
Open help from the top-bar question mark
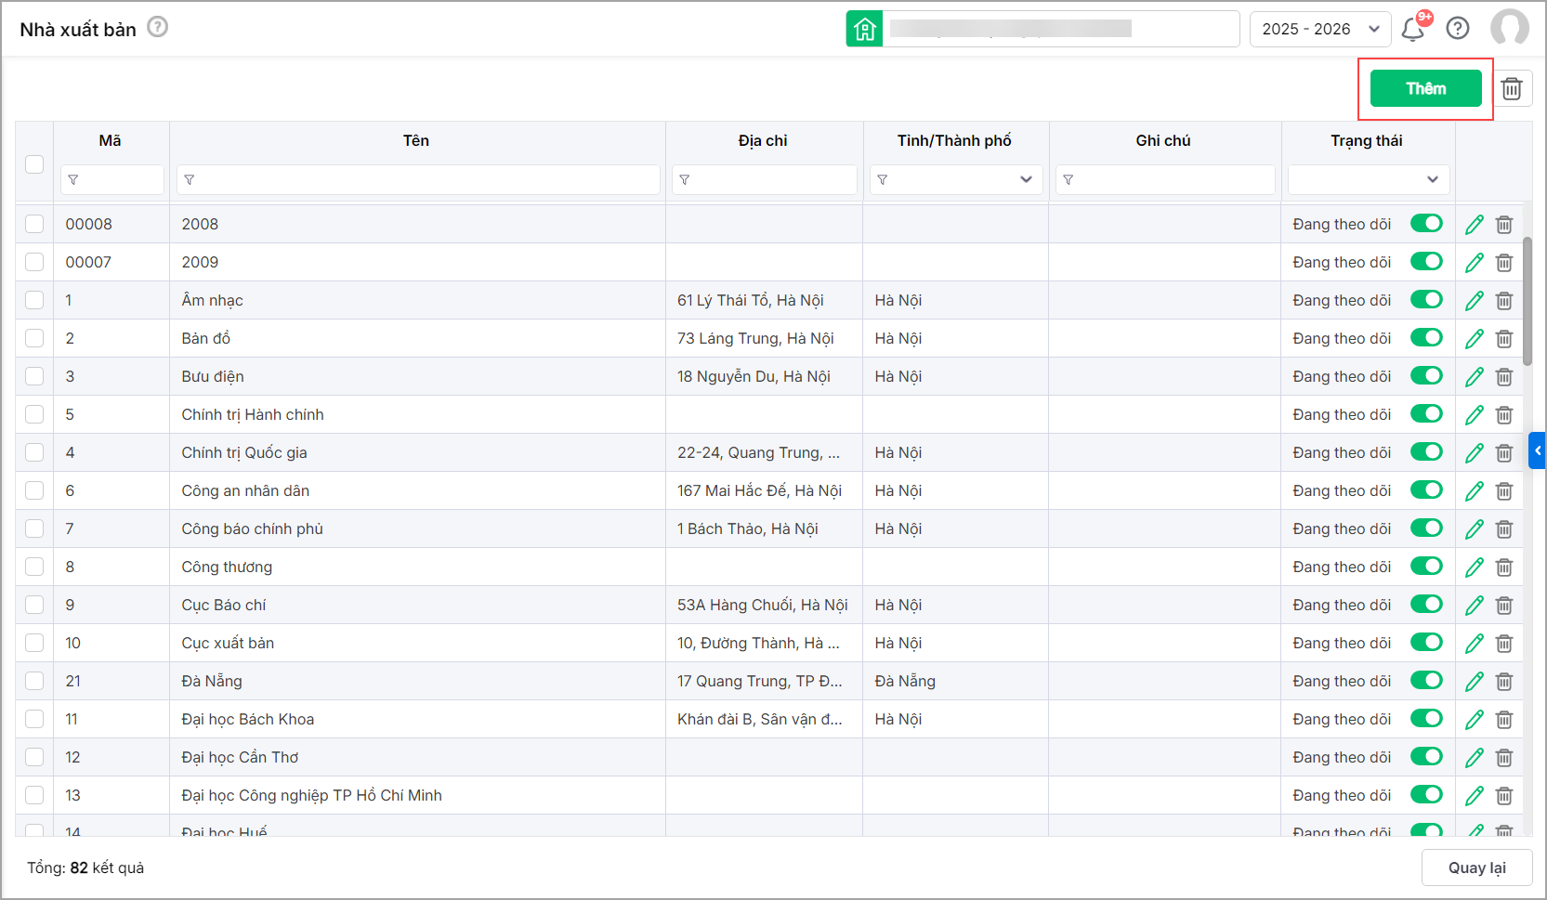[1458, 29]
